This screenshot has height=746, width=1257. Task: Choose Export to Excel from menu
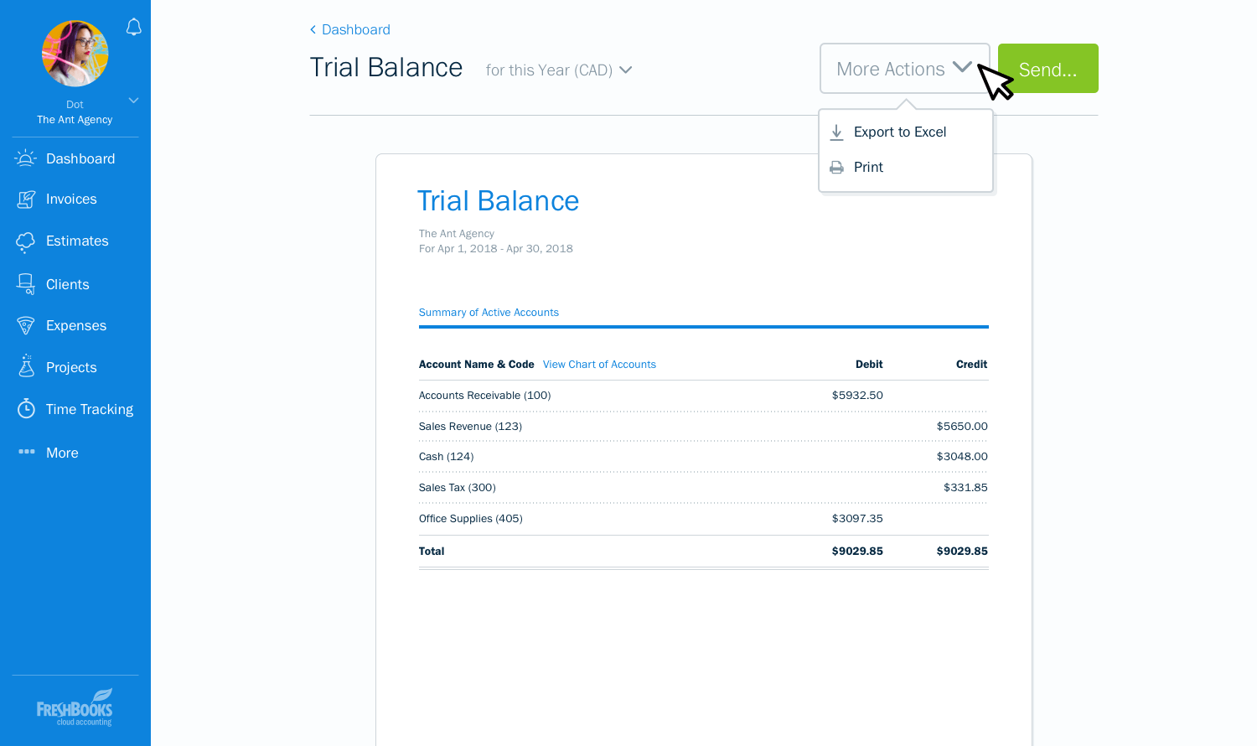[x=899, y=132]
